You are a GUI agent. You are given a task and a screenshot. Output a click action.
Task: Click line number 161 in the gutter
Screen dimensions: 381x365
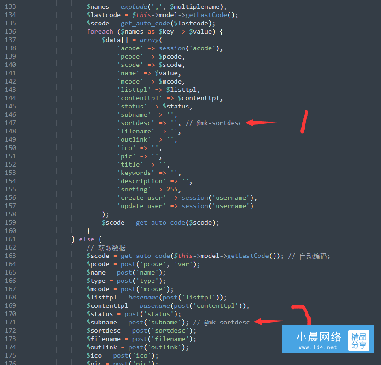pos(10,239)
